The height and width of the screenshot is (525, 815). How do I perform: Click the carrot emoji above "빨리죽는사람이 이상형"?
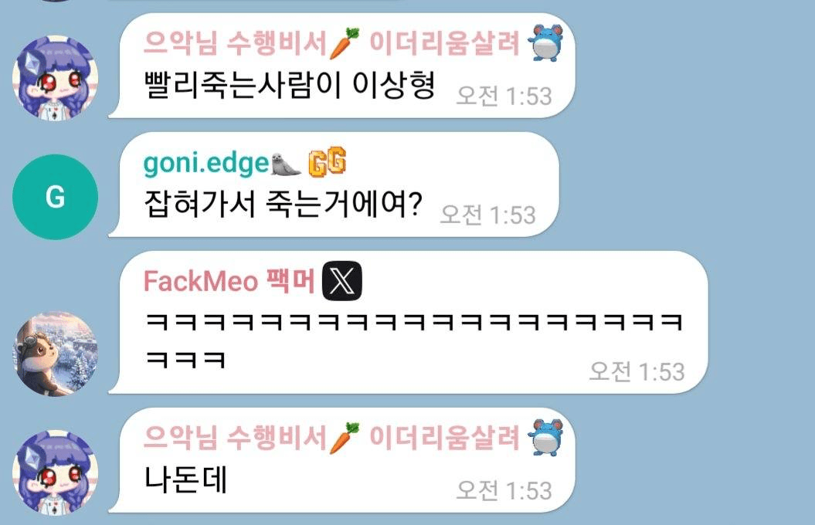point(345,43)
